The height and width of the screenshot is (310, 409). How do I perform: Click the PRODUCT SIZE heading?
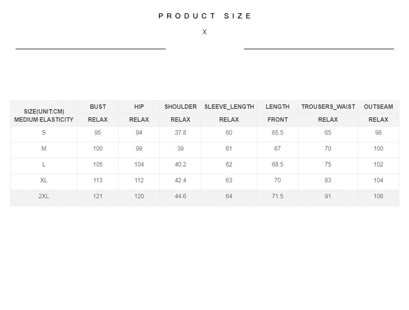click(x=205, y=16)
